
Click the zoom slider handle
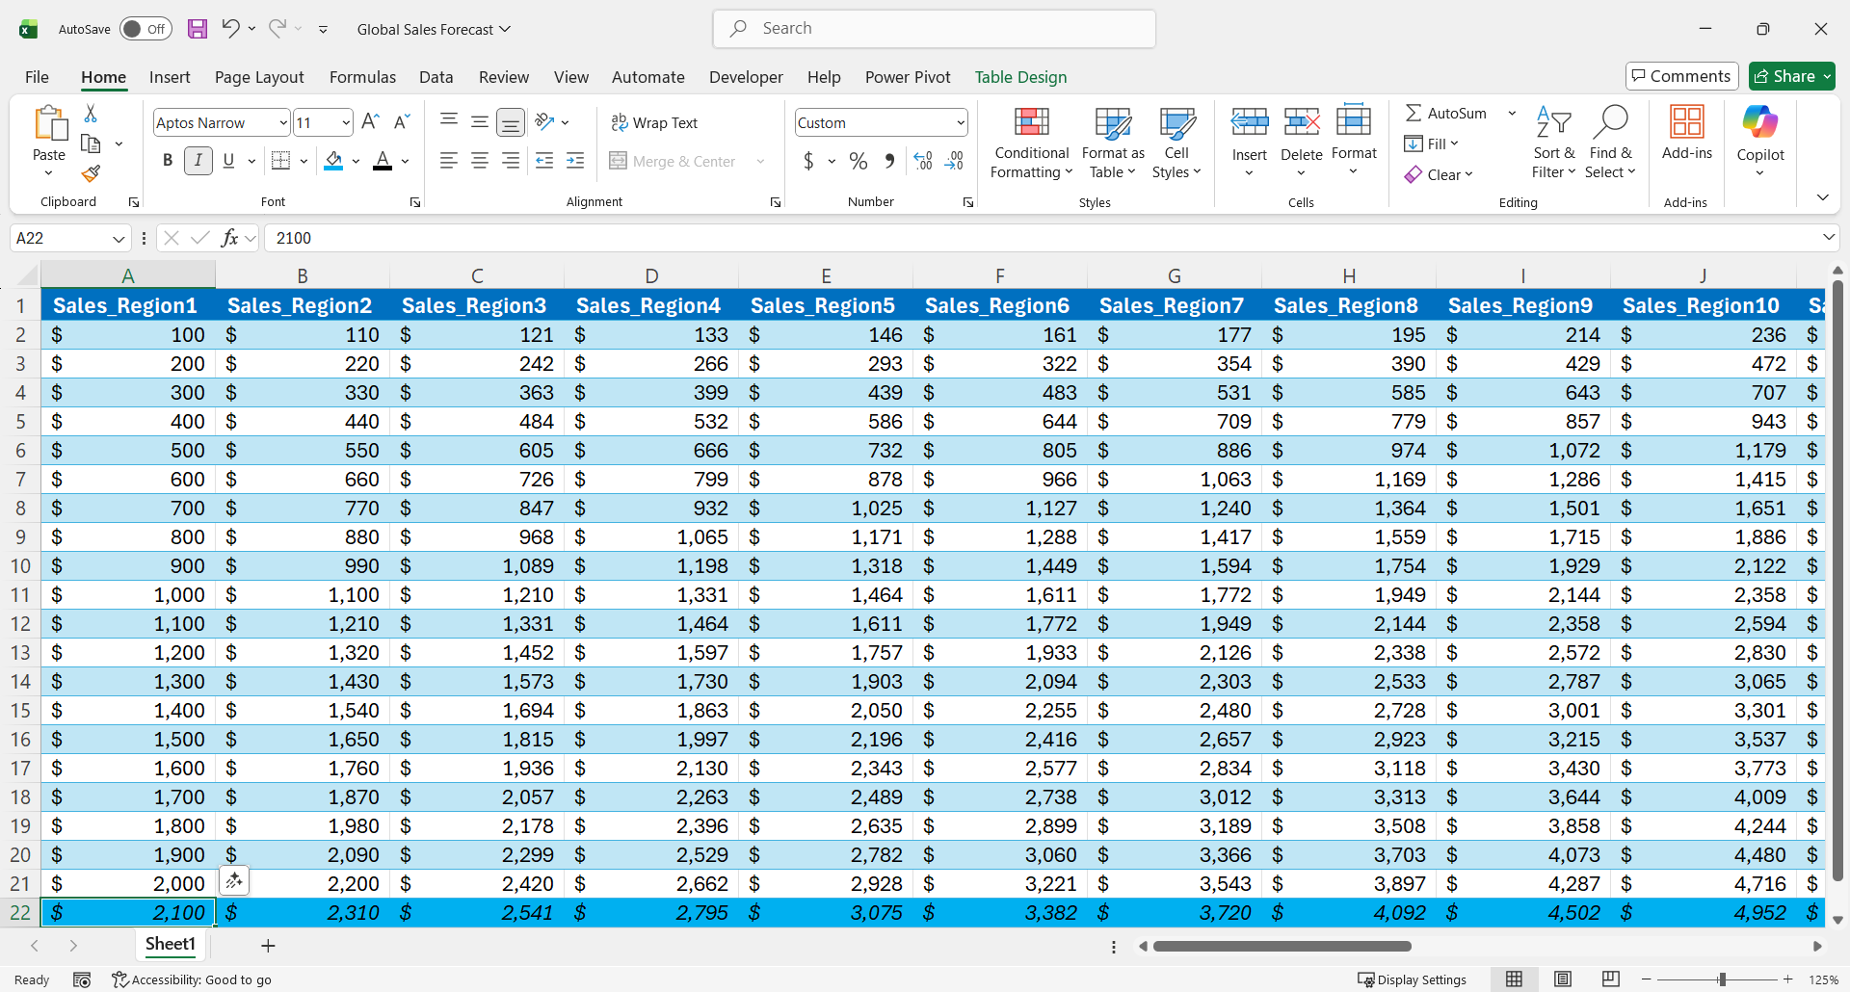[1722, 979]
